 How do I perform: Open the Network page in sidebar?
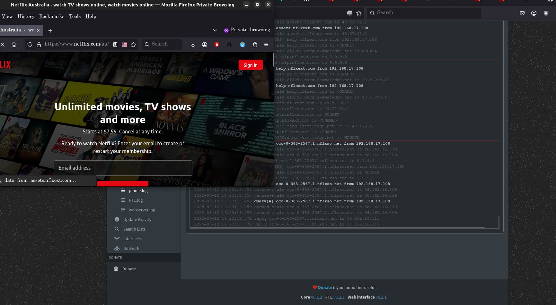(x=131, y=248)
